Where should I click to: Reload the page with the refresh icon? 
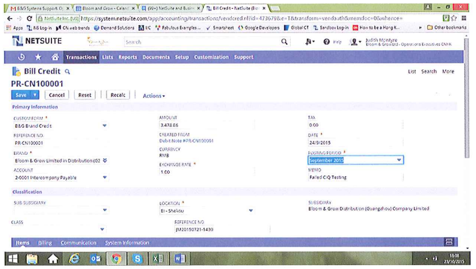29,19
